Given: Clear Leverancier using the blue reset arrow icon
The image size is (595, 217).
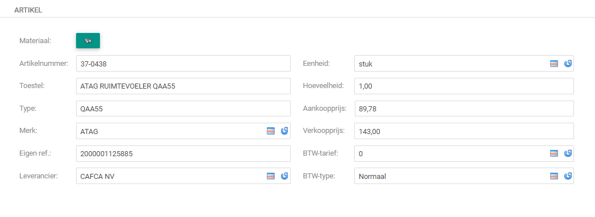Looking at the screenshot, I should pyautogui.click(x=284, y=176).
